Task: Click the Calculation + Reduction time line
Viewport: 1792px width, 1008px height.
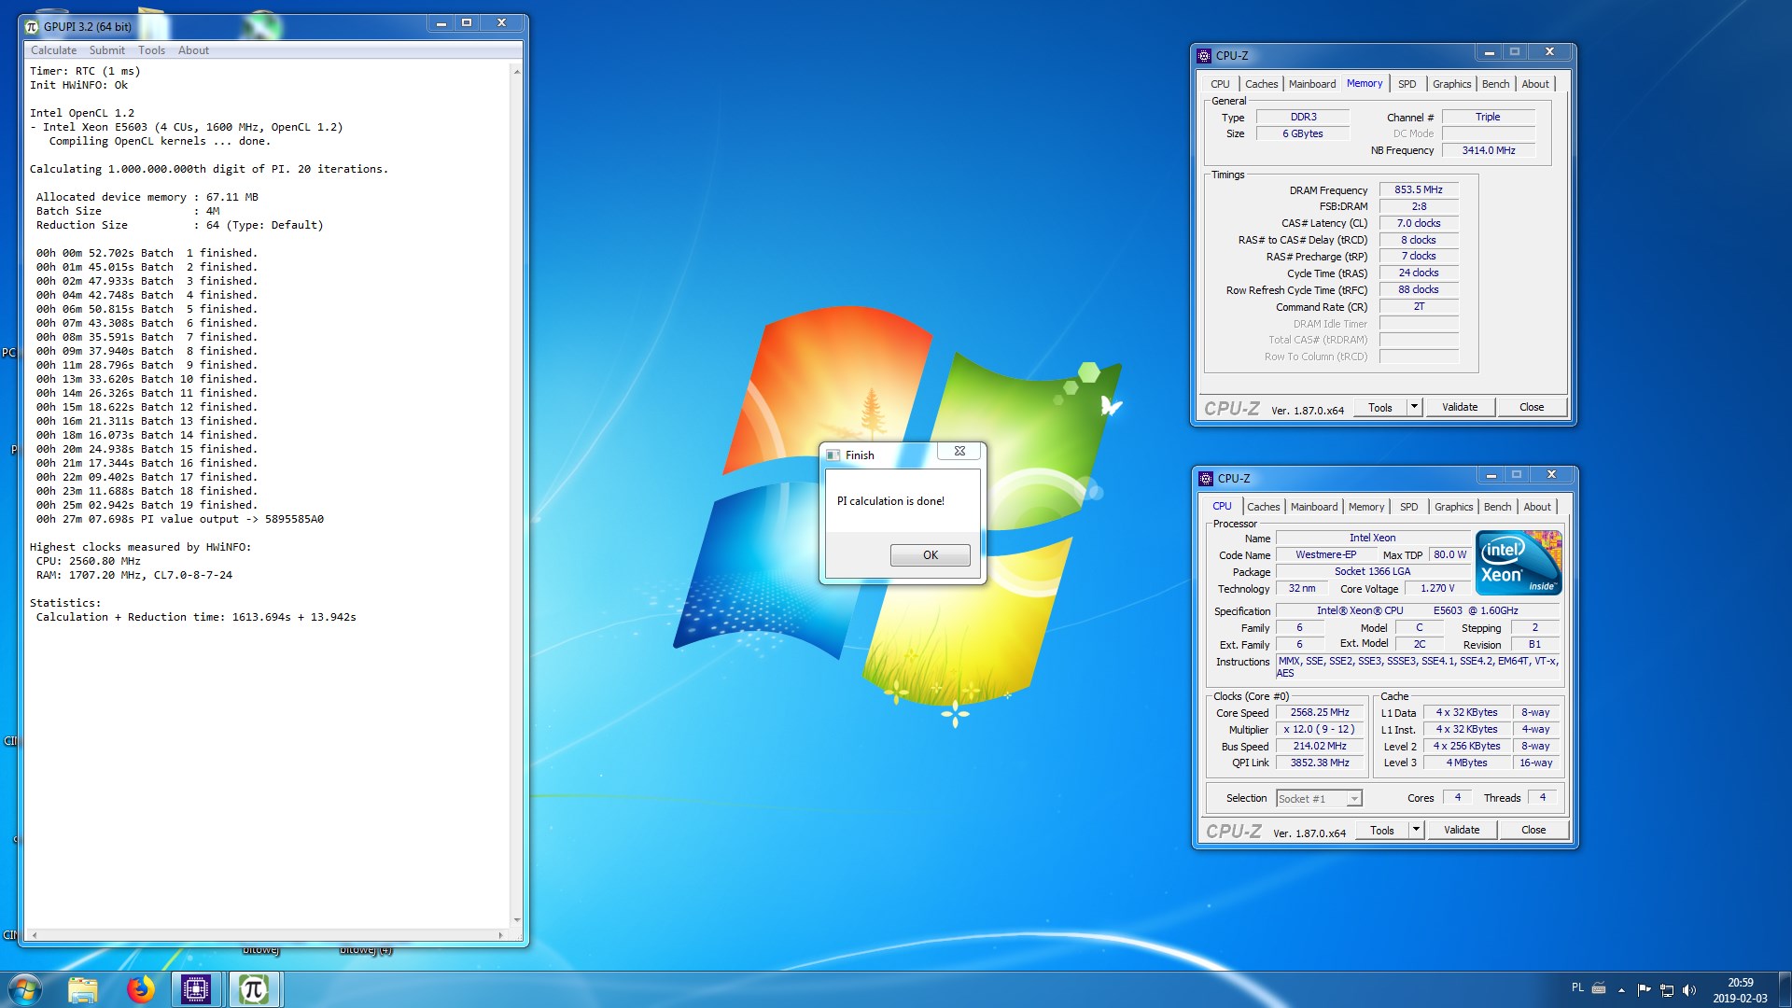Action: point(196,617)
